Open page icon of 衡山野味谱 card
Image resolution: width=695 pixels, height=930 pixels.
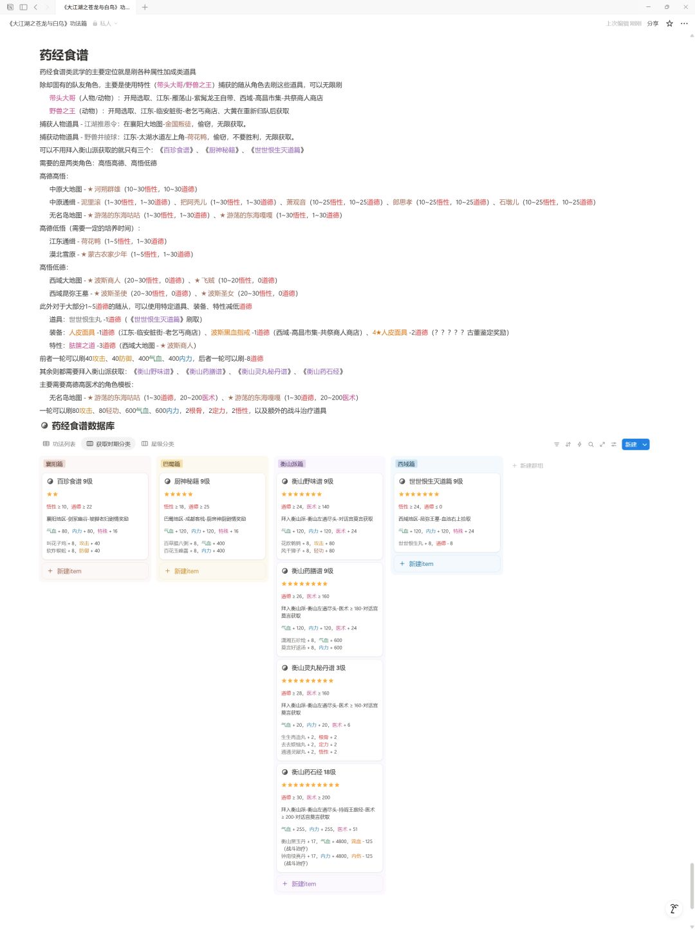coord(284,481)
